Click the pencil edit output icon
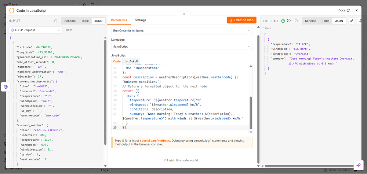 point(351,21)
